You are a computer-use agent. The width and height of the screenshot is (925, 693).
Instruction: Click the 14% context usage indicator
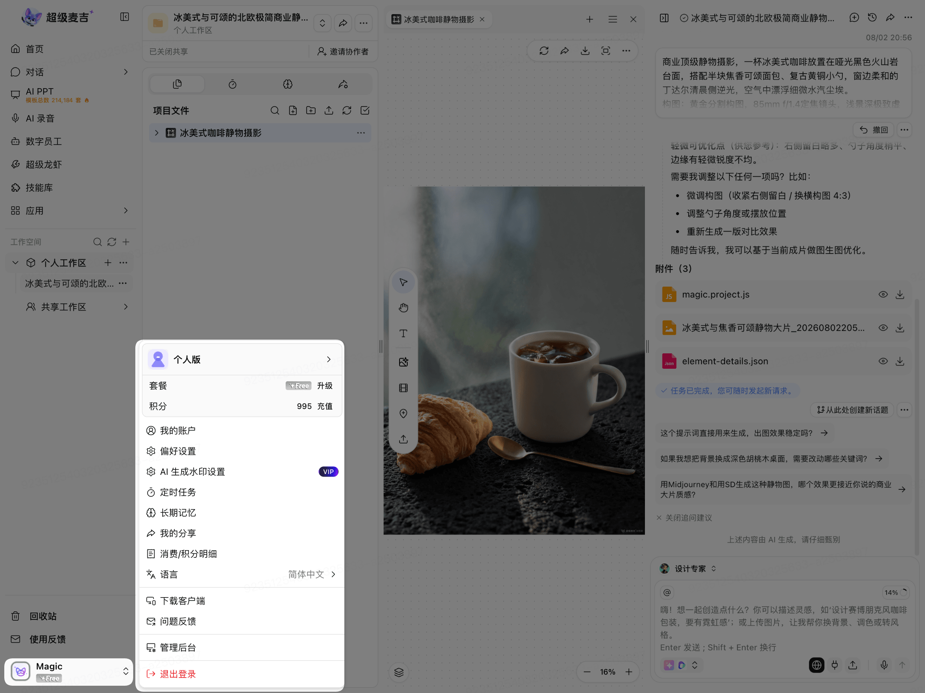click(896, 592)
